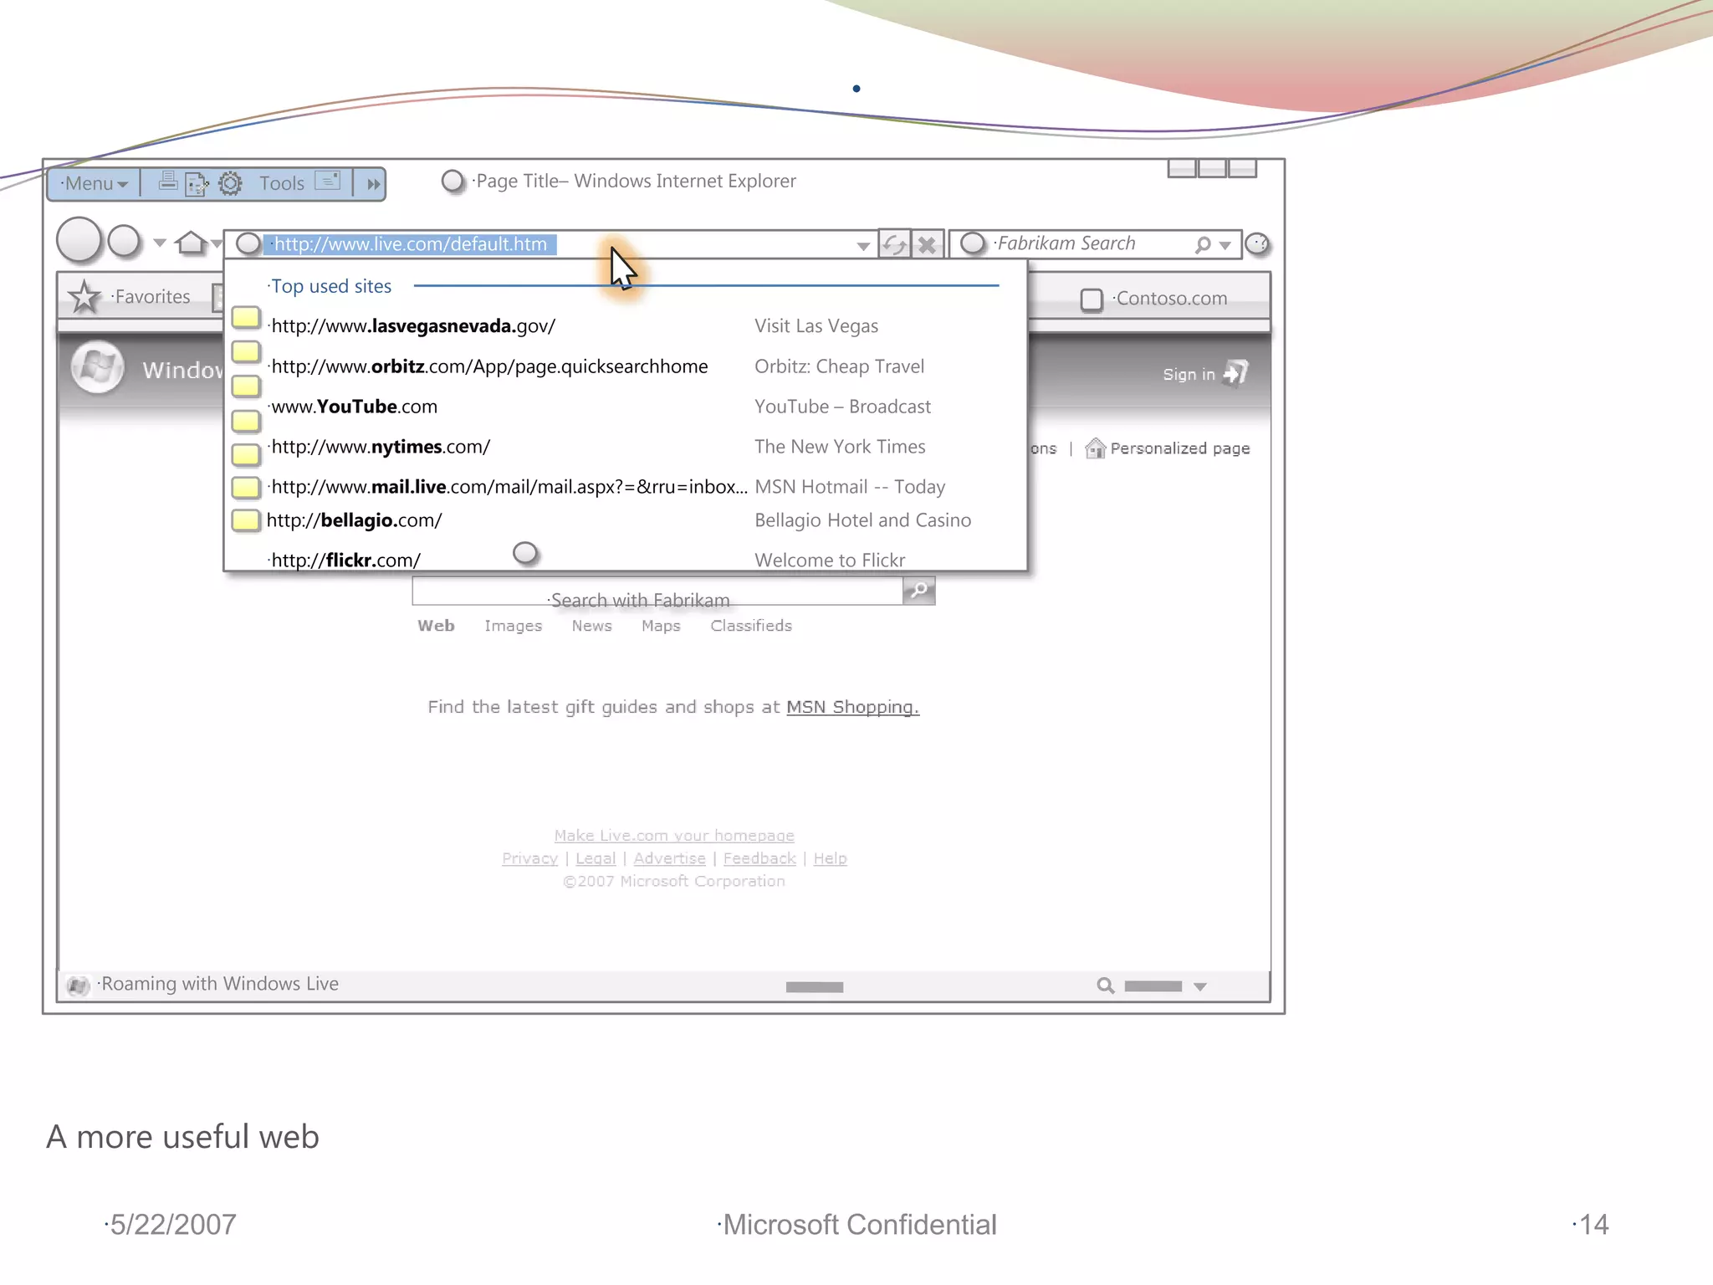The width and height of the screenshot is (1713, 1285).
Task: Click the Refresh icon
Action: (x=895, y=244)
